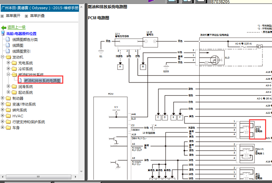
Task: Click the horizontal scrollbar right arrow
Action: pyautogui.click(x=75, y=177)
